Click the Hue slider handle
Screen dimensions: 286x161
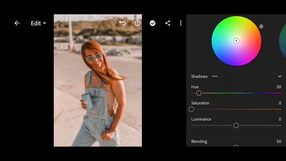198,93
